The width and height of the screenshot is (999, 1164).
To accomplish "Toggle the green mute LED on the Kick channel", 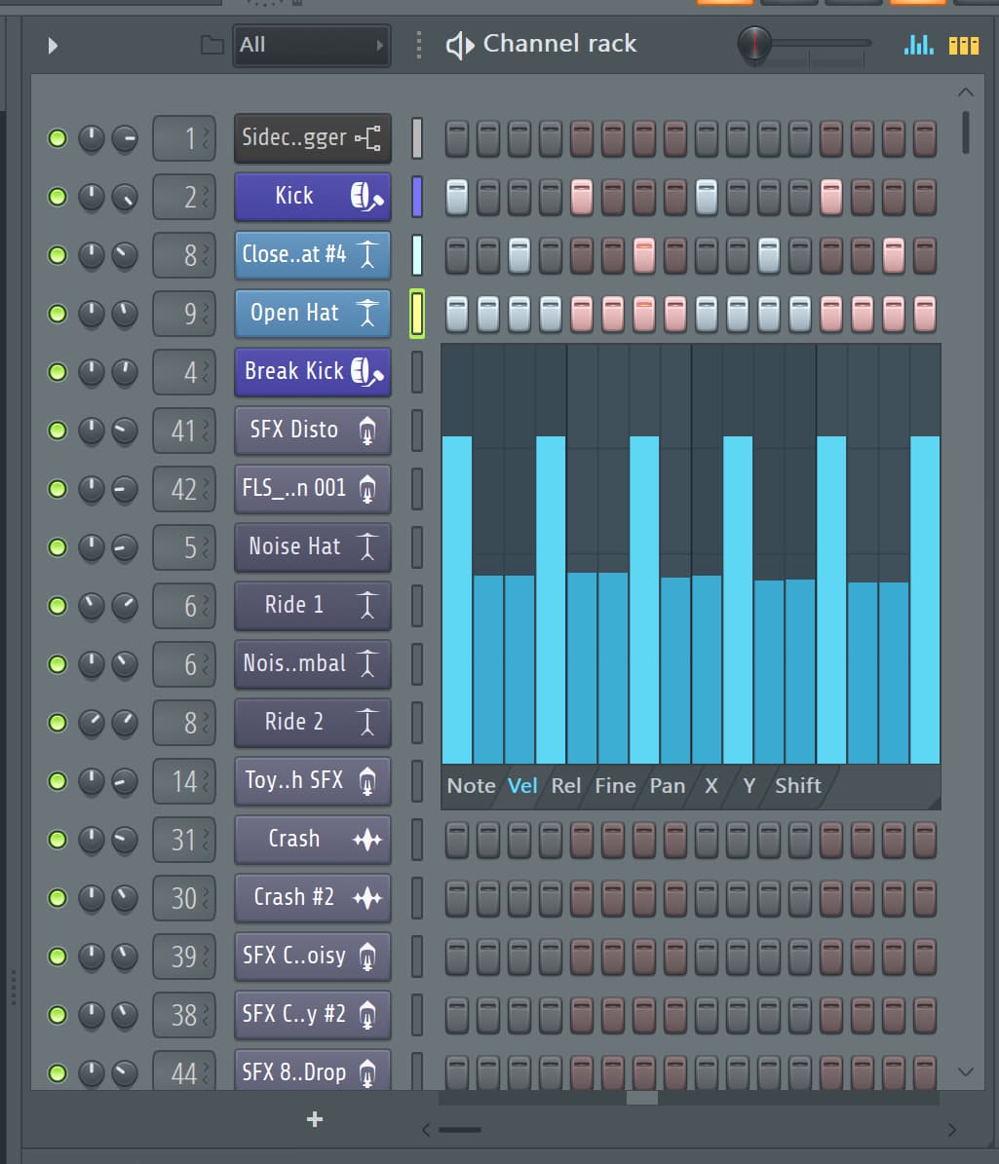I will 57,197.
